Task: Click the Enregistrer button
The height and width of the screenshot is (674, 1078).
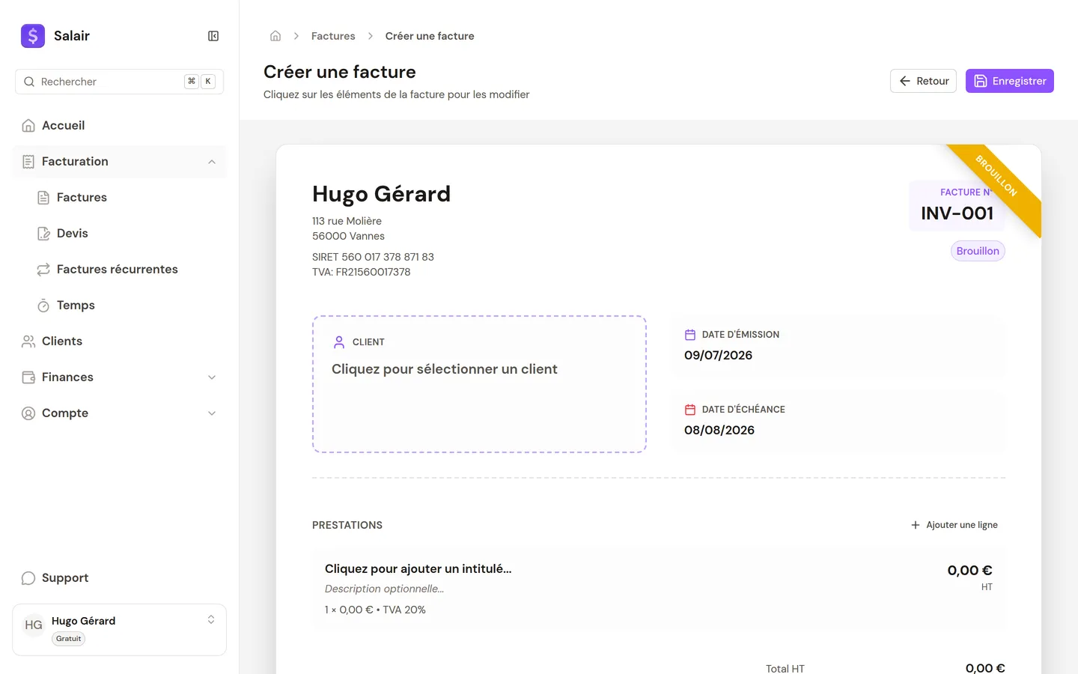Action: coord(1009,81)
